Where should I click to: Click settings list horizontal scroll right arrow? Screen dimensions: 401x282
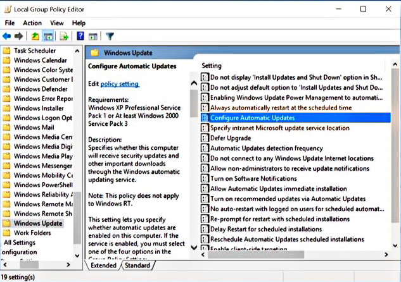click(386, 254)
